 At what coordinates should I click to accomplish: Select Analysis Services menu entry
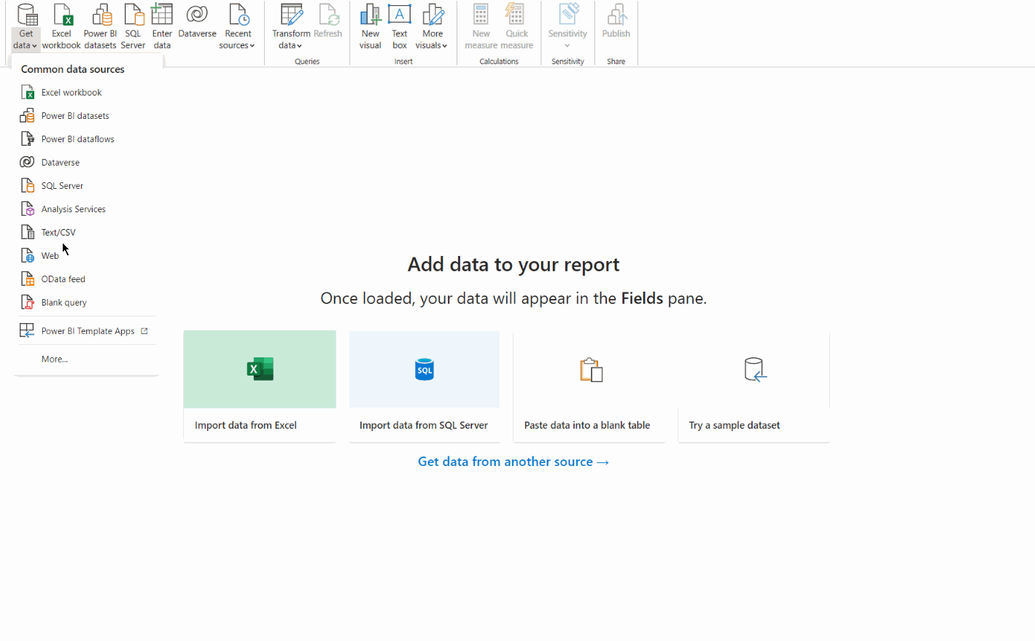(x=86, y=209)
